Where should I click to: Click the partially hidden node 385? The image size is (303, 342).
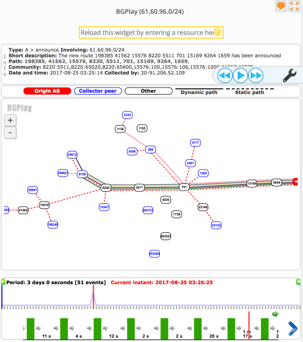coord(6,210)
